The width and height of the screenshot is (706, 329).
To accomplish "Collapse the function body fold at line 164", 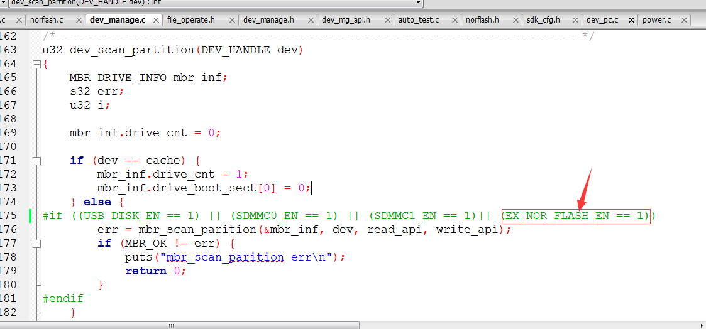I will click(x=37, y=64).
